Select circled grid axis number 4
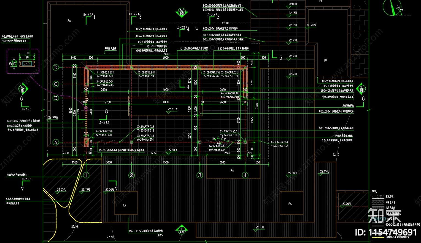421x243 pixels. click(245, 175)
